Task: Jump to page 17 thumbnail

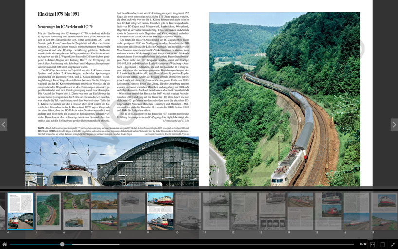Action: (x=384, y=211)
